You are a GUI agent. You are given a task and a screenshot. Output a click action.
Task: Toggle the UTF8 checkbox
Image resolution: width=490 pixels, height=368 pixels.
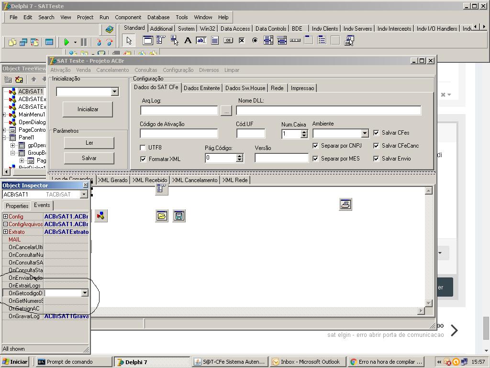[143, 148]
